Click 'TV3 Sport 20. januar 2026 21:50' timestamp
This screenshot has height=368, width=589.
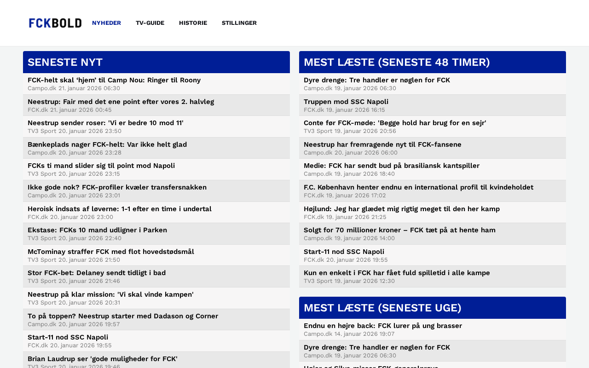pyautogui.click(x=74, y=260)
